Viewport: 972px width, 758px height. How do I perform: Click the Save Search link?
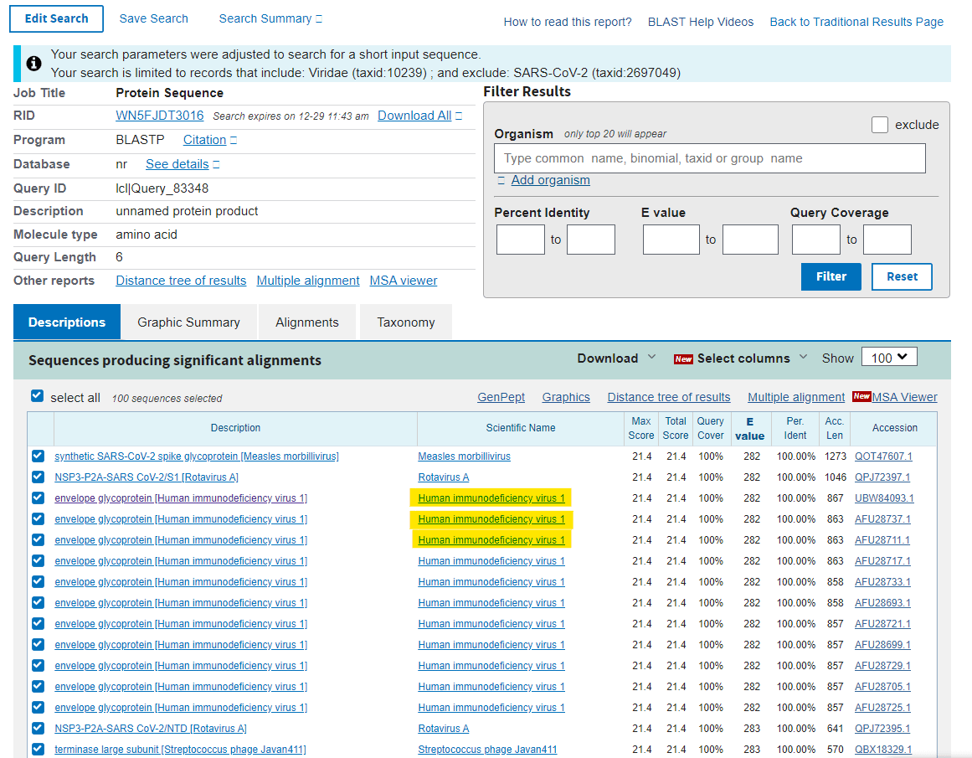point(154,18)
